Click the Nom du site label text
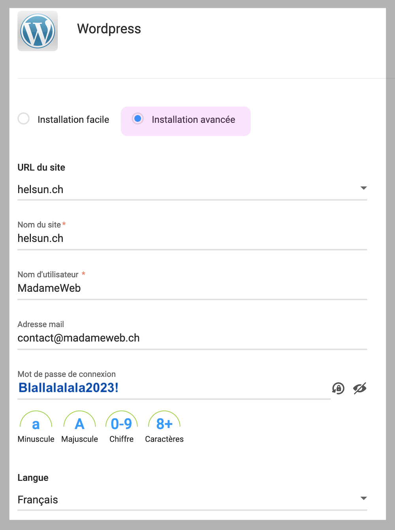Viewport: 395px width, 530px height. coord(39,225)
